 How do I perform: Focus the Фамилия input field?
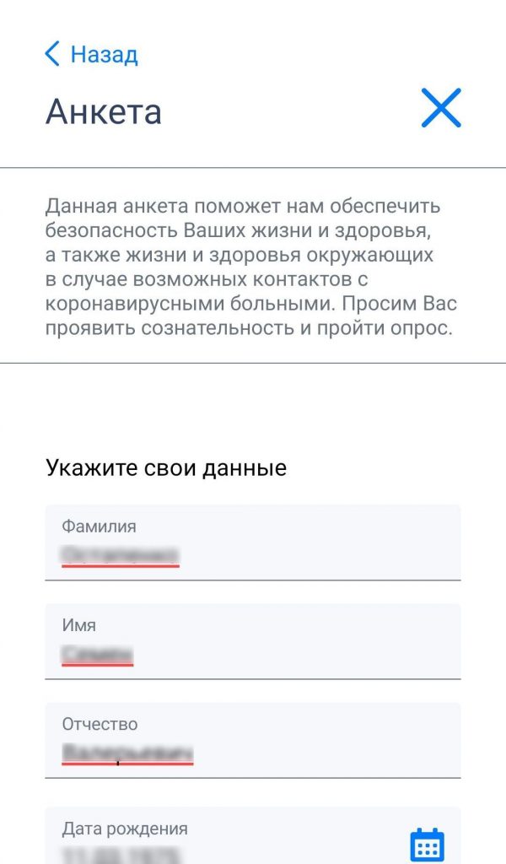point(253,543)
